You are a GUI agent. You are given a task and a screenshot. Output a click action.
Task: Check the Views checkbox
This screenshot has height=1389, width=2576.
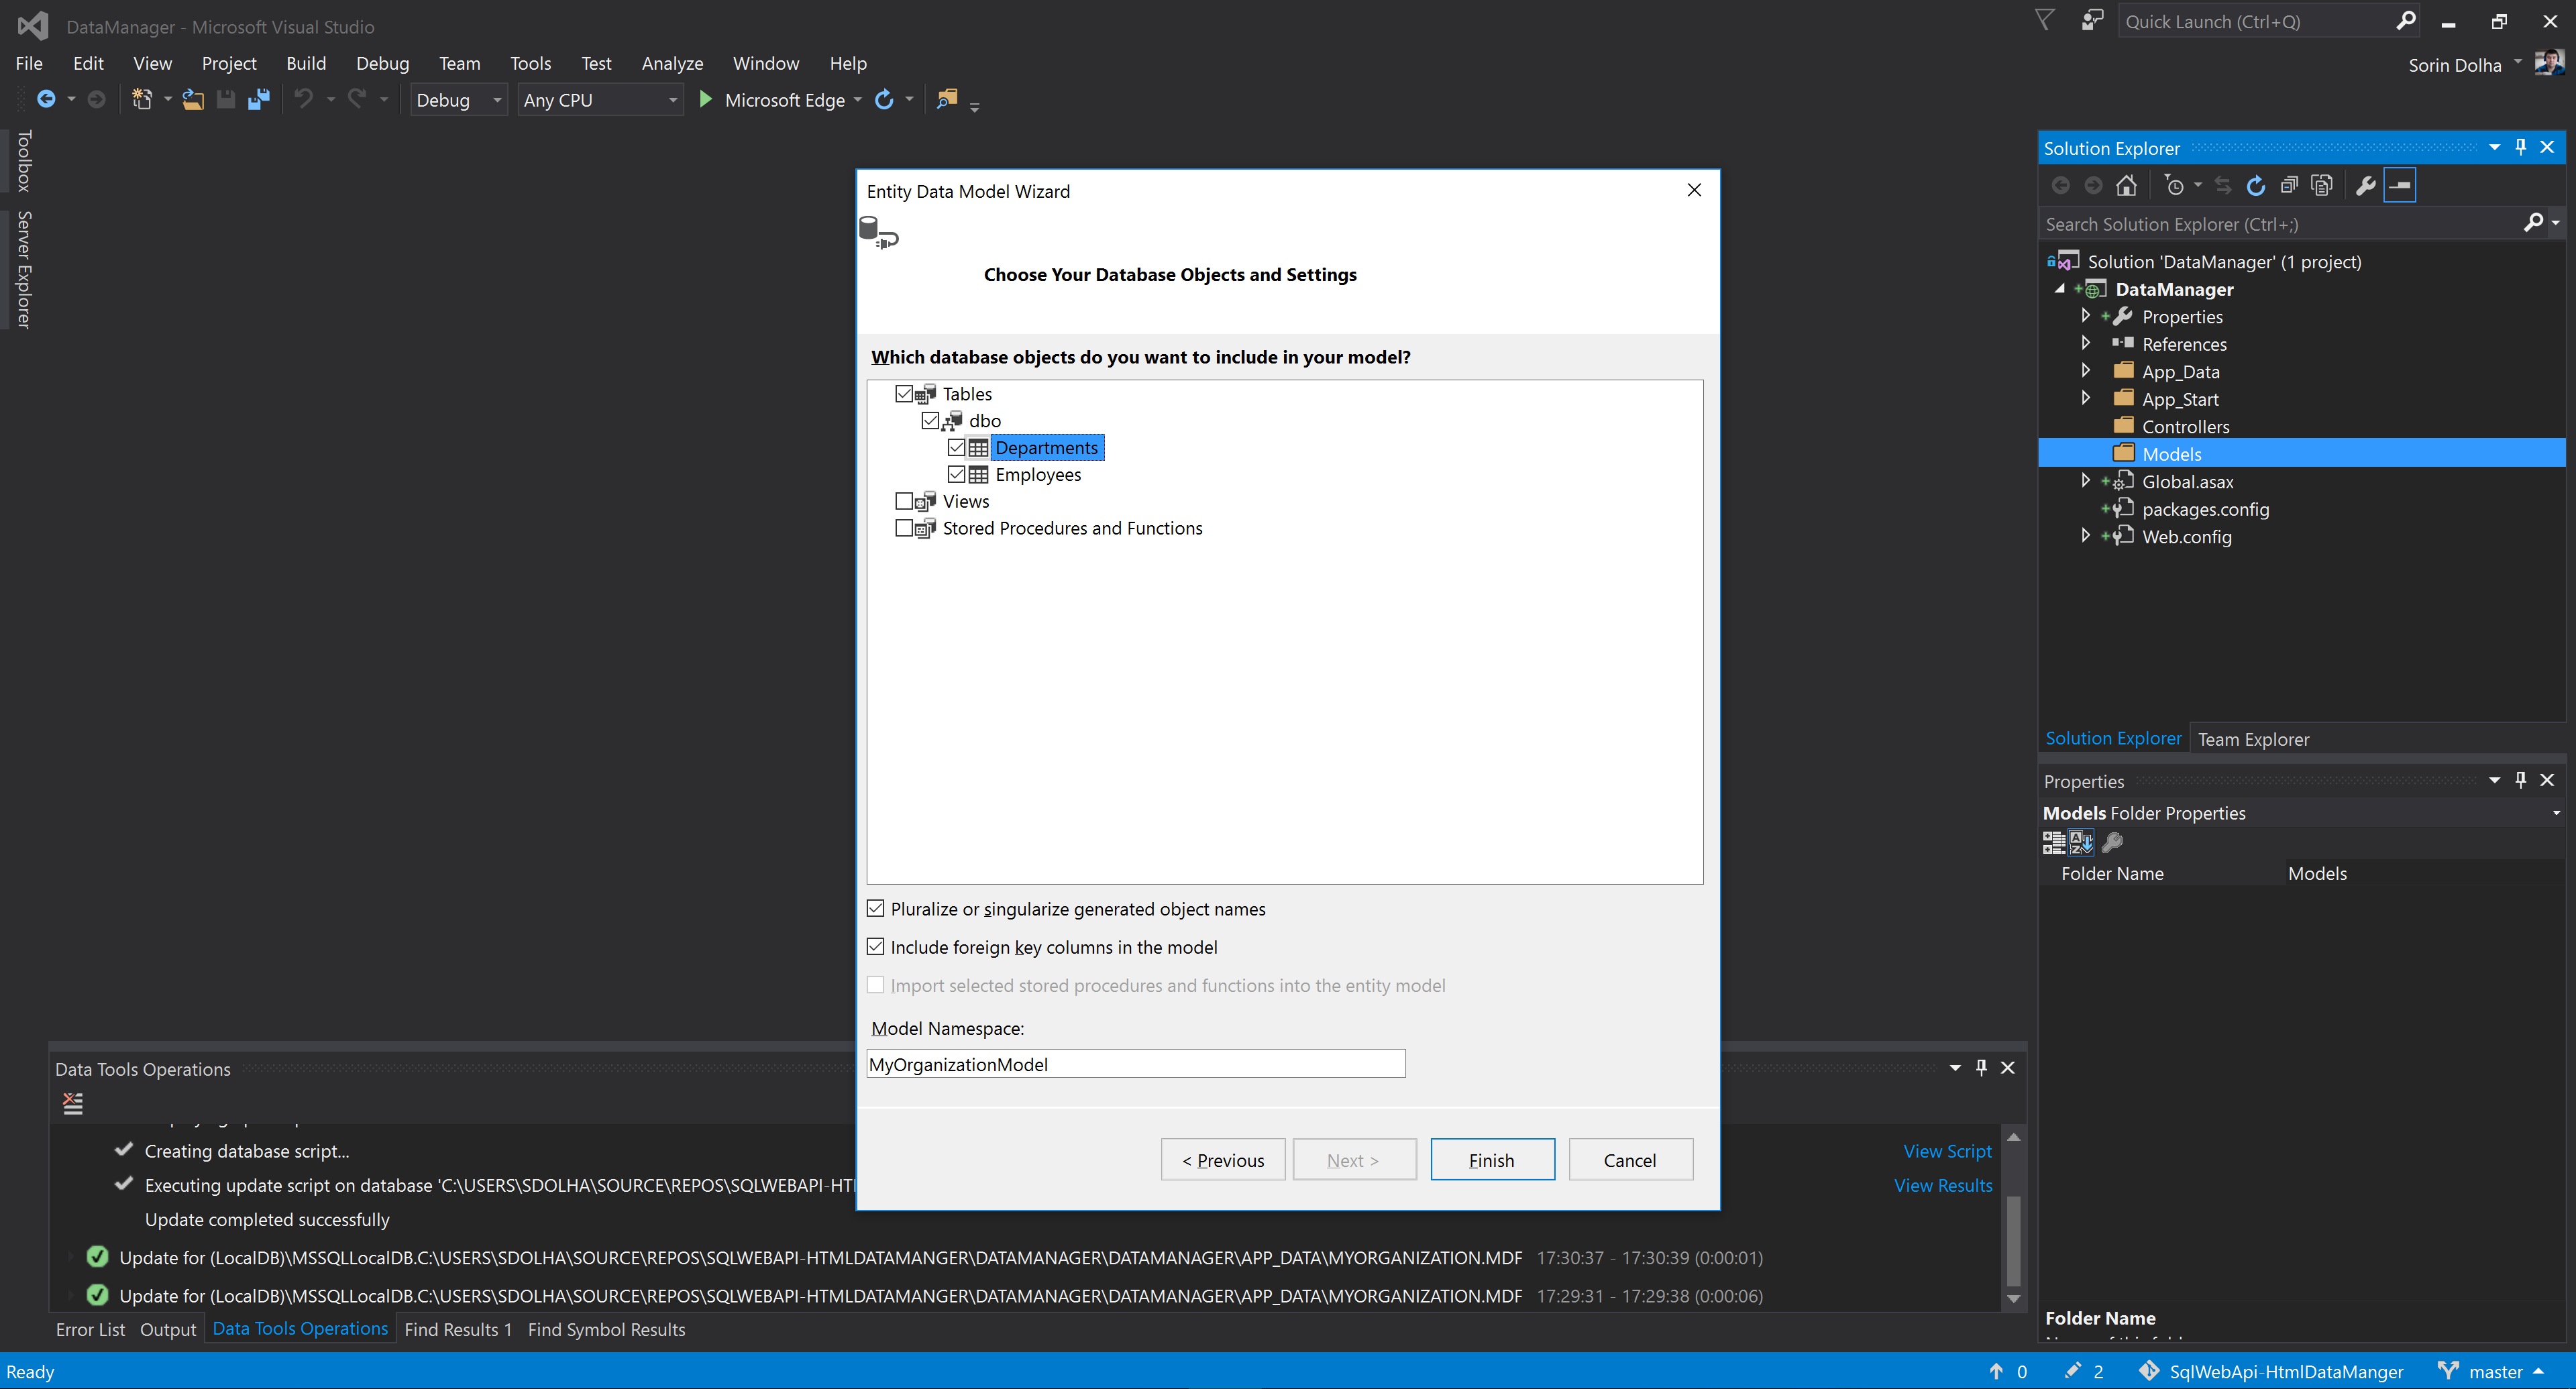(x=904, y=501)
